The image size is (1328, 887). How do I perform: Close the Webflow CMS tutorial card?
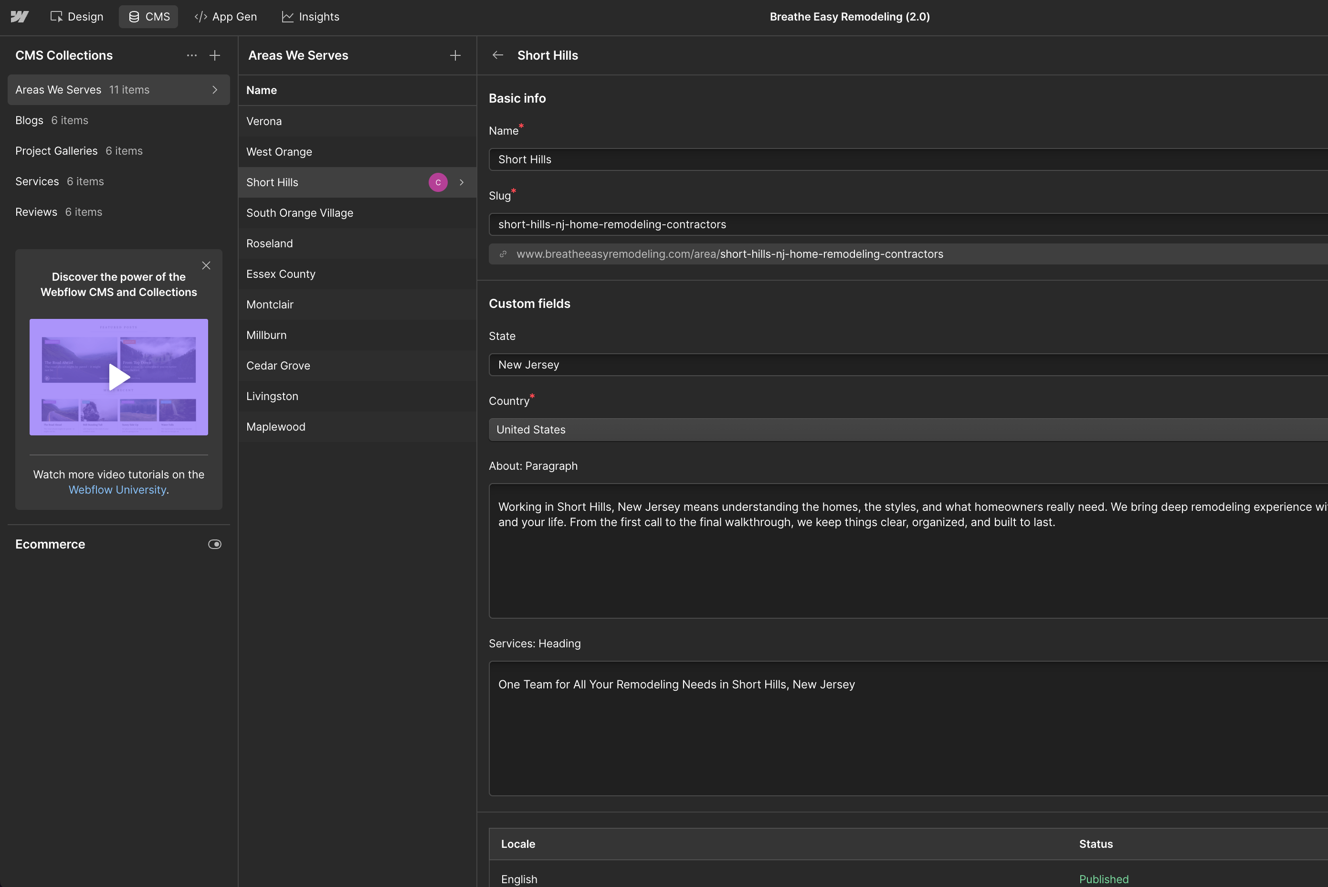(206, 265)
